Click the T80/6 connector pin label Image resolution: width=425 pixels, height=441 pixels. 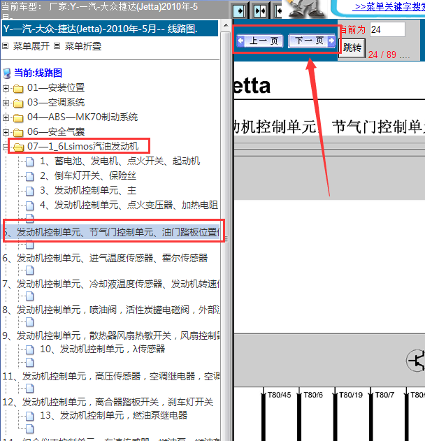(313, 395)
